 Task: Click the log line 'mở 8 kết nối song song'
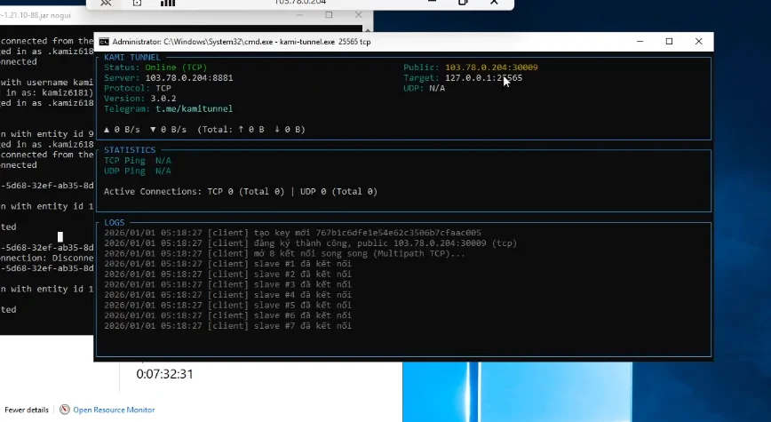(x=284, y=253)
